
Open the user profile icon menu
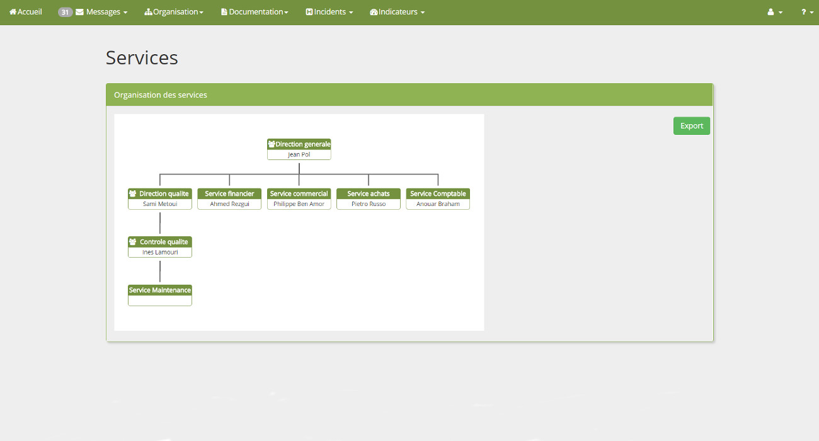(774, 12)
